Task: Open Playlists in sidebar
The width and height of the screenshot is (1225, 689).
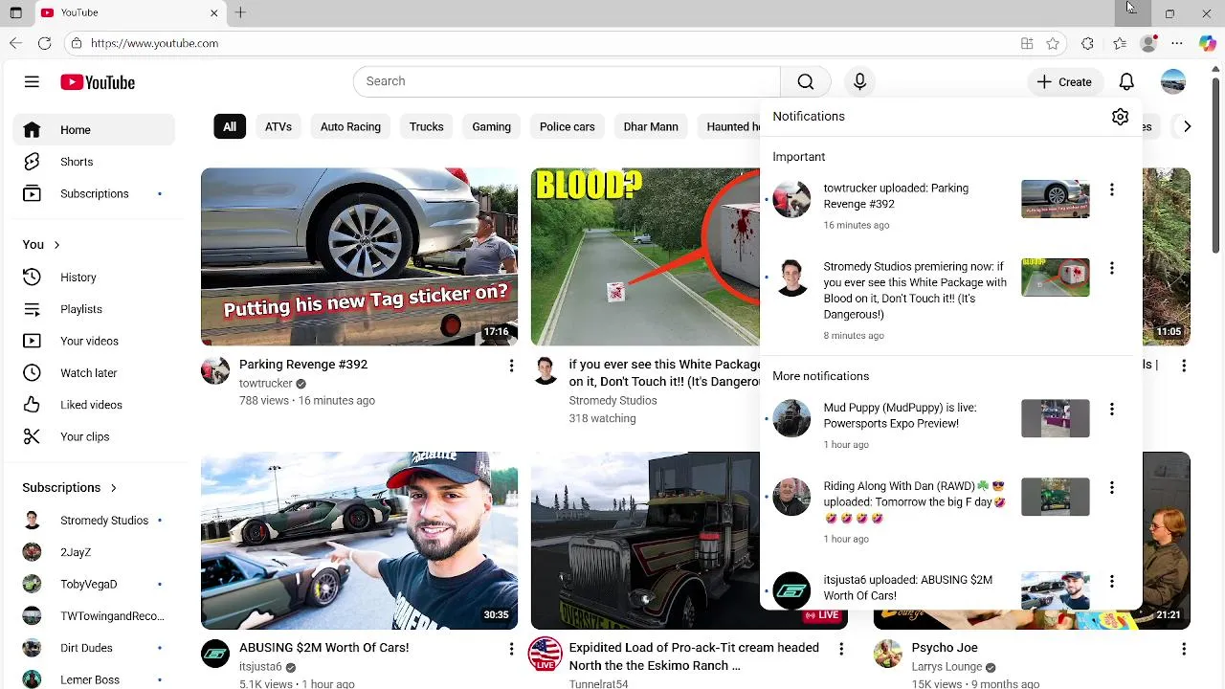Action: pos(94,309)
